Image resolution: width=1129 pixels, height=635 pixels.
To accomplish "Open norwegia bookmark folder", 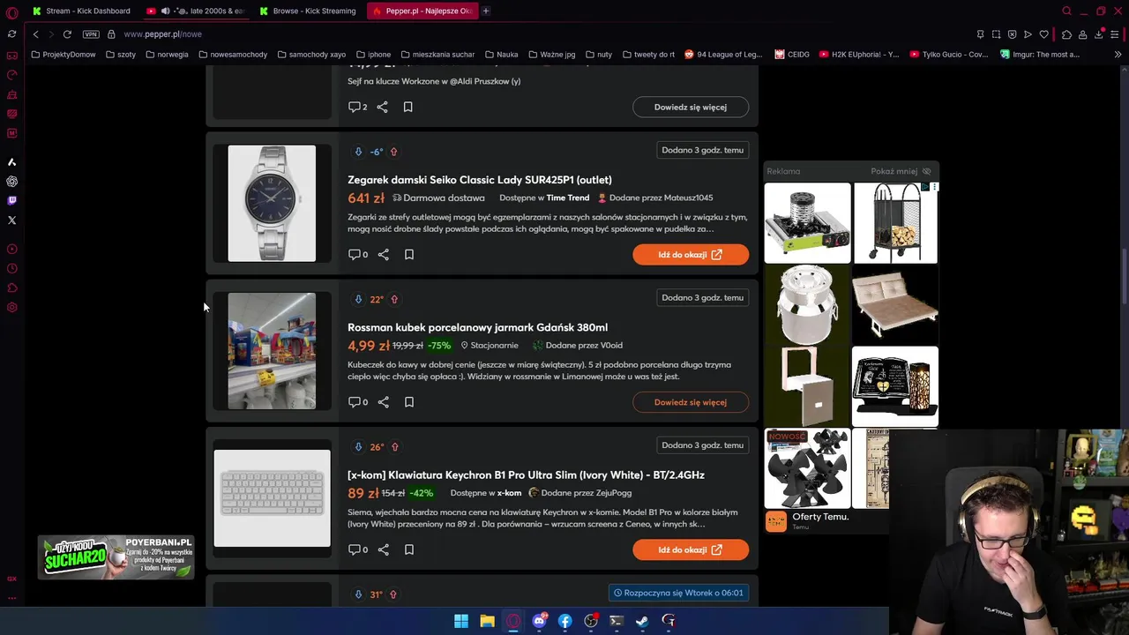I will (x=167, y=55).
